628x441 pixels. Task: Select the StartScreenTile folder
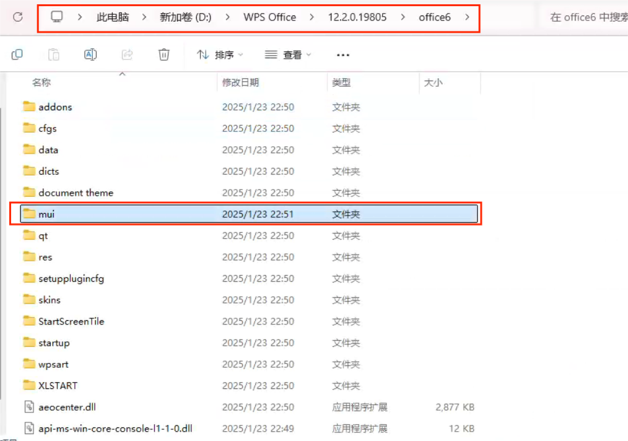pos(71,321)
